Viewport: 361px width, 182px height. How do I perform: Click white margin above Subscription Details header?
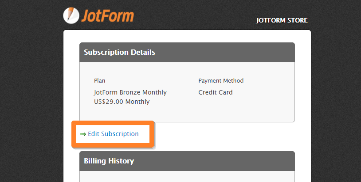(x=187, y=36)
